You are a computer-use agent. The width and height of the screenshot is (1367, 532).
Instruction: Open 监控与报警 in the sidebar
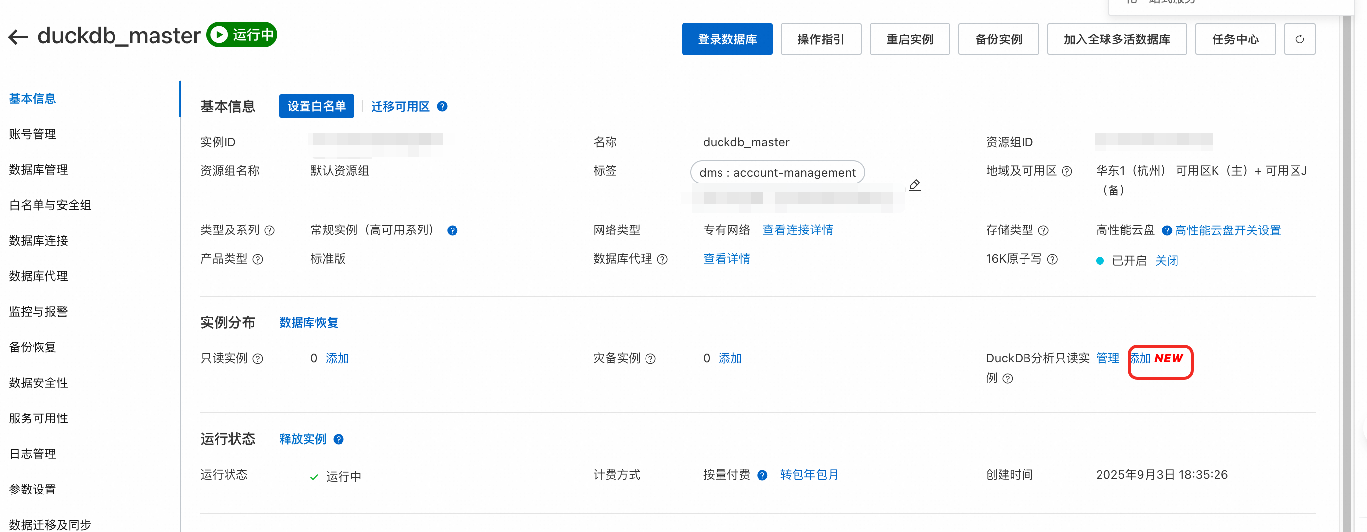pyautogui.click(x=38, y=311)
